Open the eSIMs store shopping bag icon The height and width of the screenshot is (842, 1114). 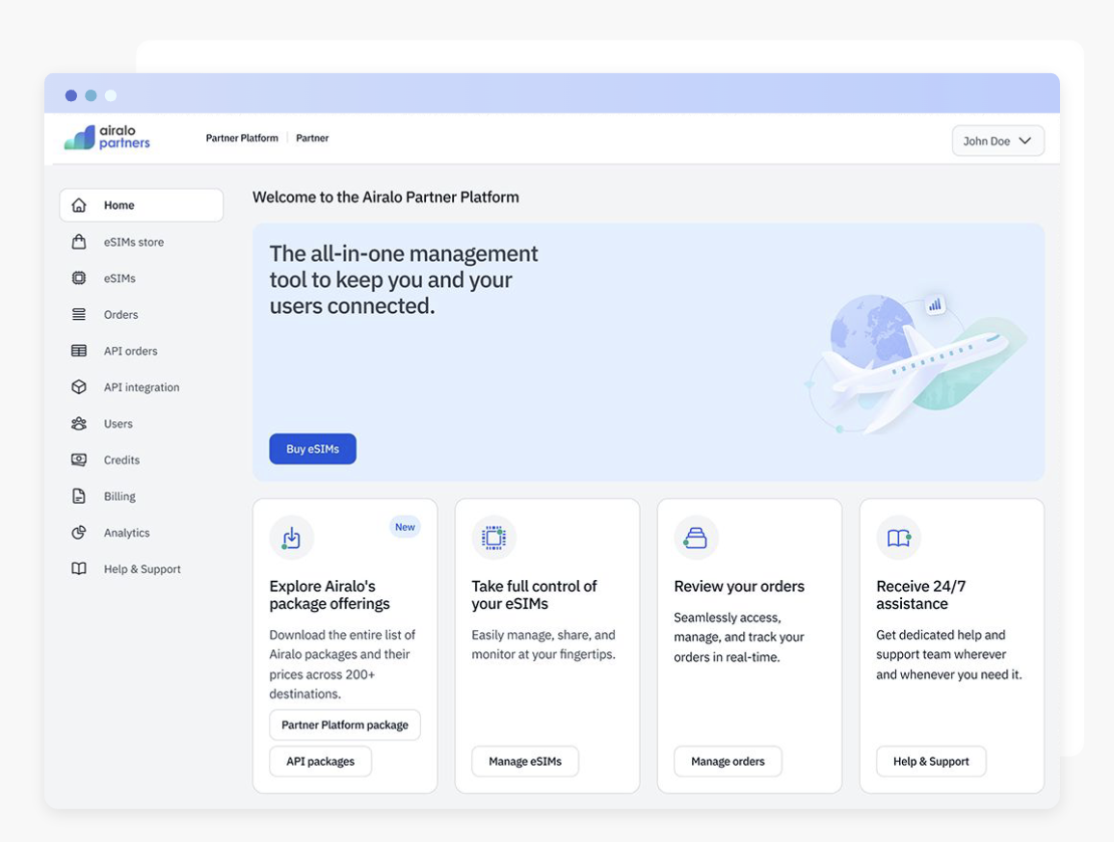pyautogui.click(x=79, y=242)
